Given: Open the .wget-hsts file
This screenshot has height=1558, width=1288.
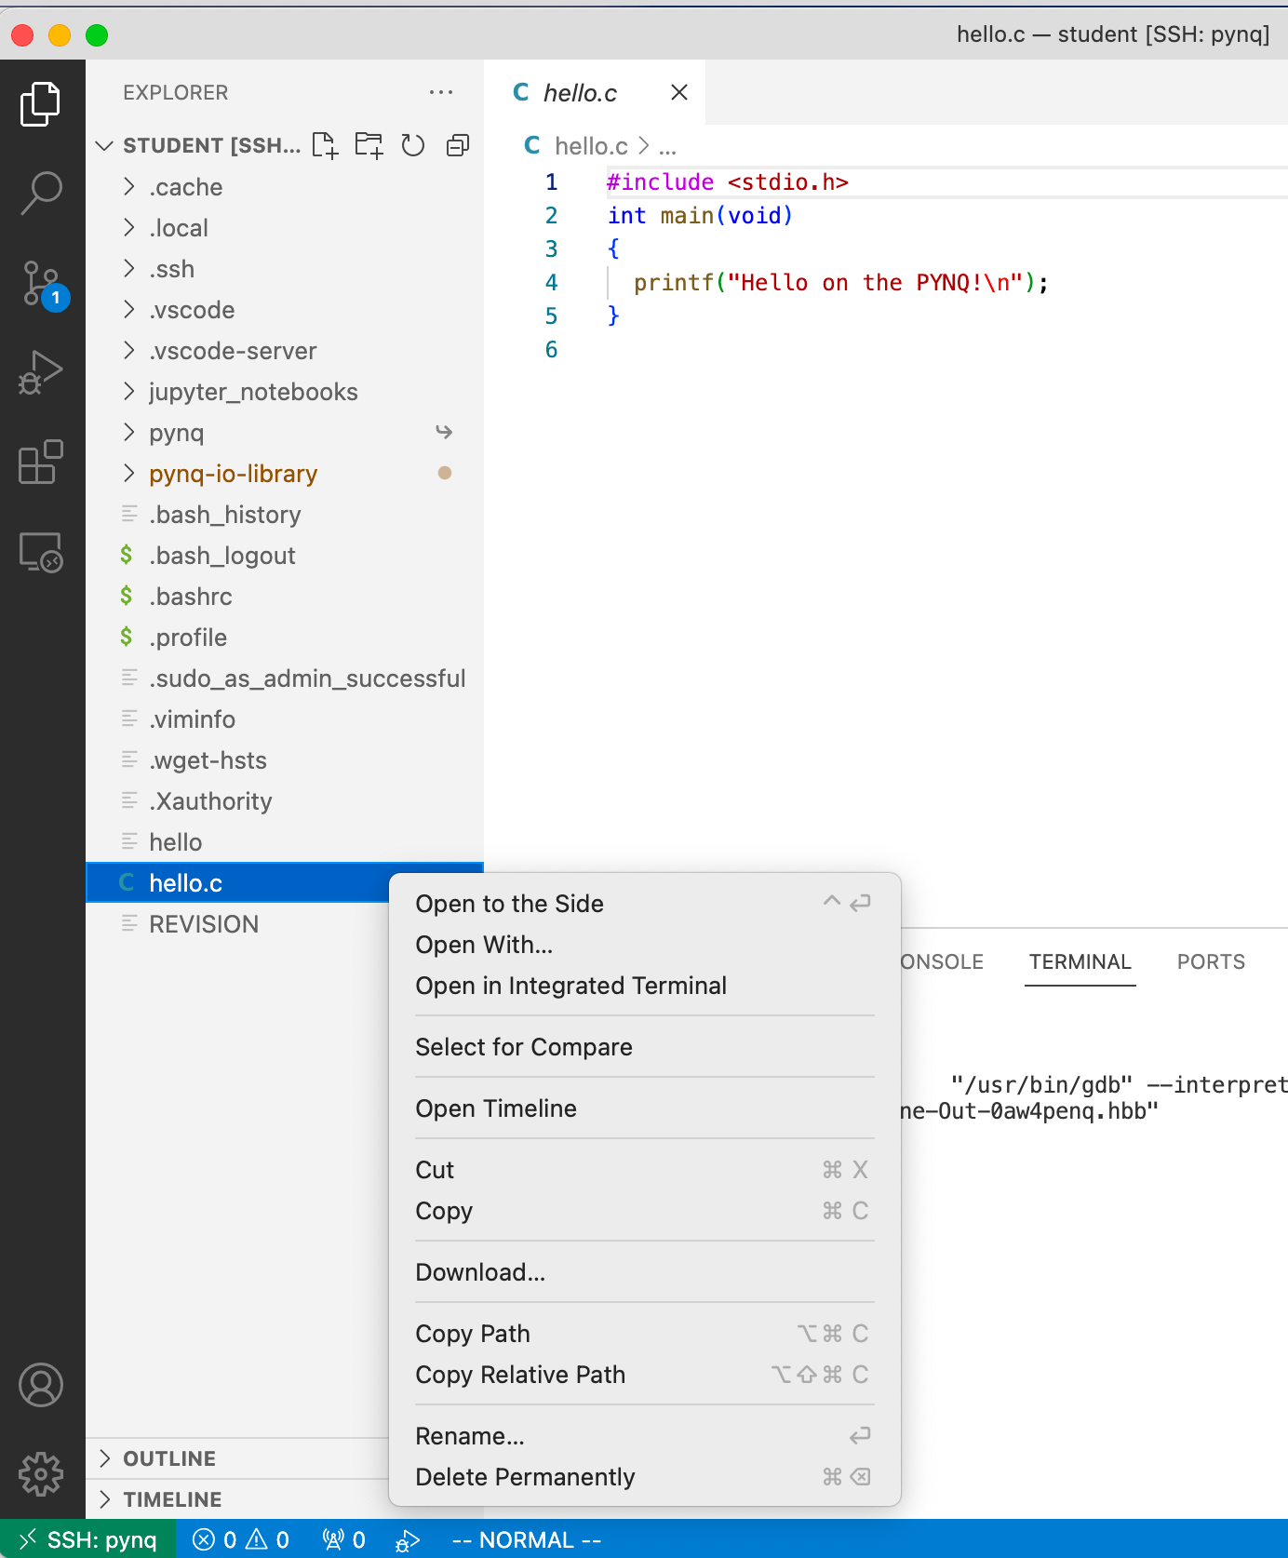Looking at the screenshot, I should click(x=285, y=760).
